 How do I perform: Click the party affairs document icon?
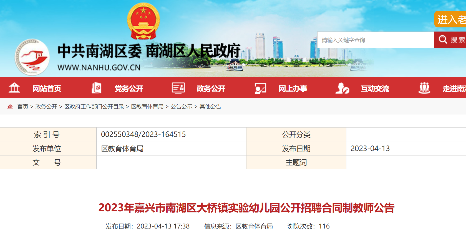[96, 88]
